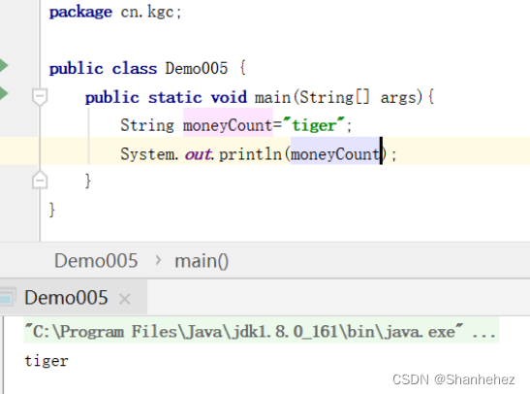Click the run gutter arrow beside main method
Image resolution: width=530 pixels, height=394 pixels.
(x=3, y=93)
